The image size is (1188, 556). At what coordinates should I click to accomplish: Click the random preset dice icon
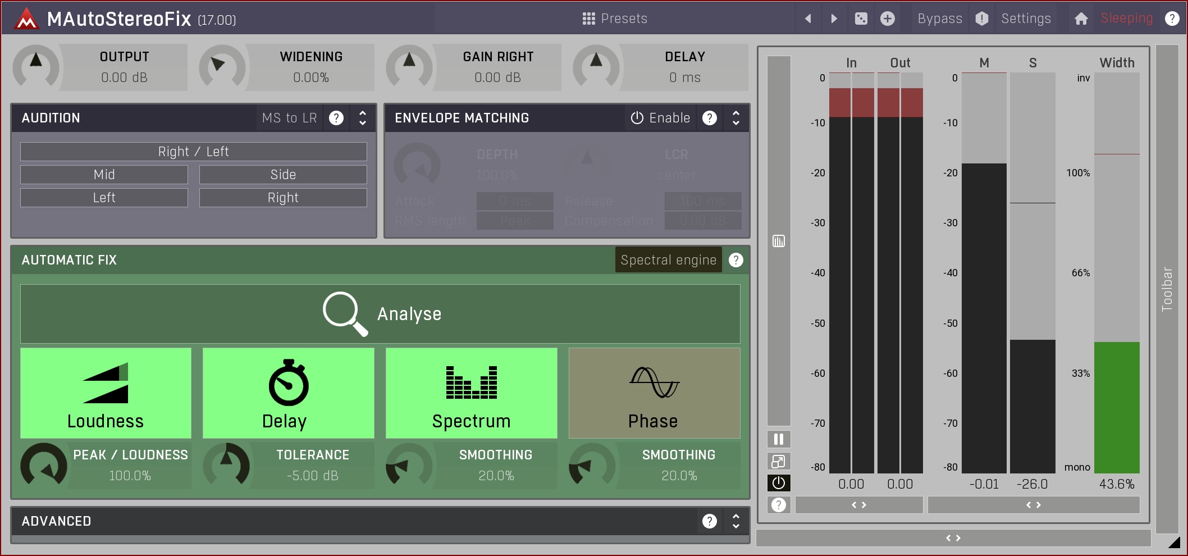(x=861, y=19)
